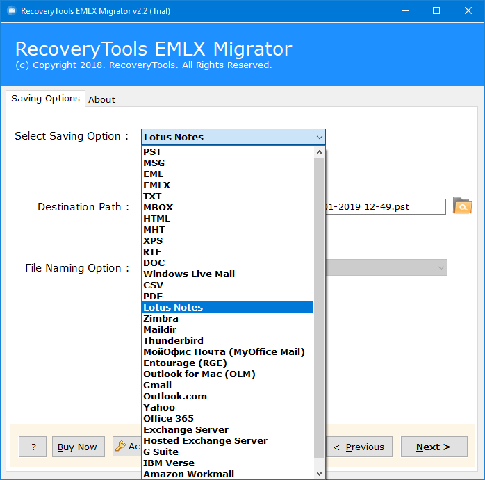Image resolution: width=485 pixels, height=480 pixels.
Task: Maximize the EMLX Migrator window
Action: tap(436, 11)
